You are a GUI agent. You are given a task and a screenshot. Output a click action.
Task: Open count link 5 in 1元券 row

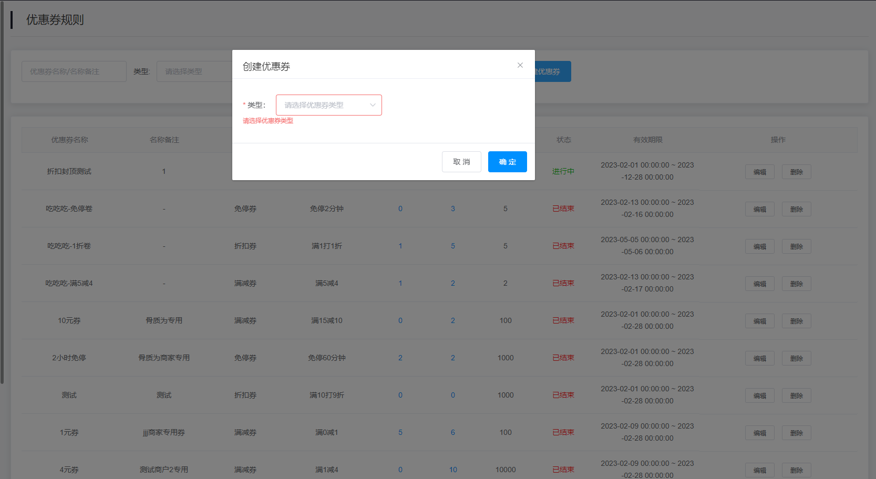click(400, 432)
